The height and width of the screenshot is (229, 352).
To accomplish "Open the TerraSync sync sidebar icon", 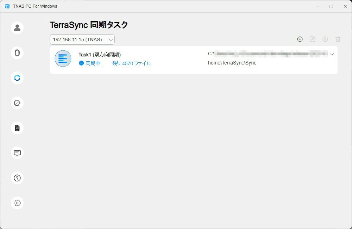I will click(17, 78).
